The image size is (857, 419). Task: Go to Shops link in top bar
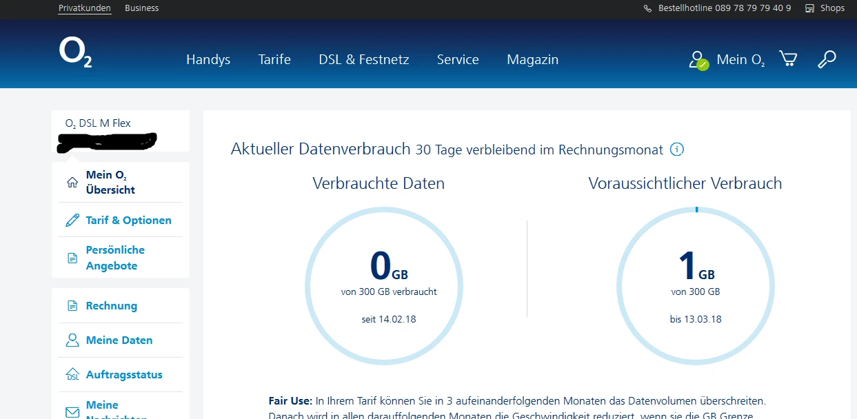tap(832, 8)
